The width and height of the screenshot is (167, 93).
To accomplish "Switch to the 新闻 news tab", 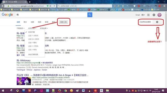I will coord(46,22).
